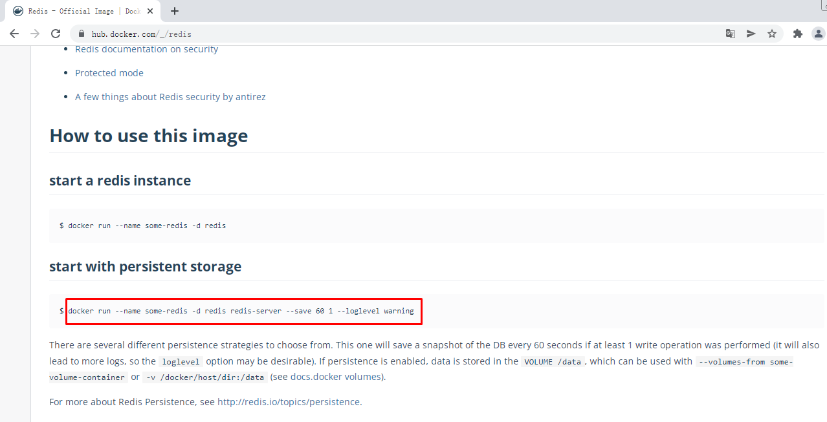This screenshot has height=422, width=827.
Task: Click the hub.docker.com address bar
Action: click(388, 34)
